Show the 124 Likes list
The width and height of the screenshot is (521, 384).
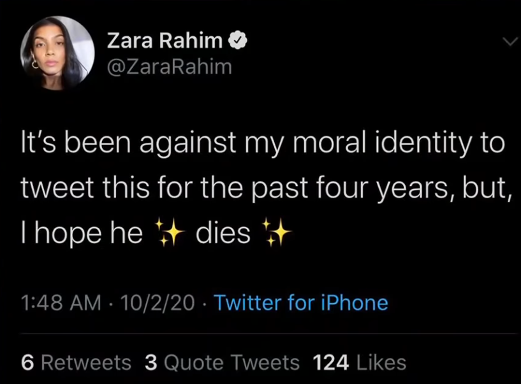click(x=360, y=362)
